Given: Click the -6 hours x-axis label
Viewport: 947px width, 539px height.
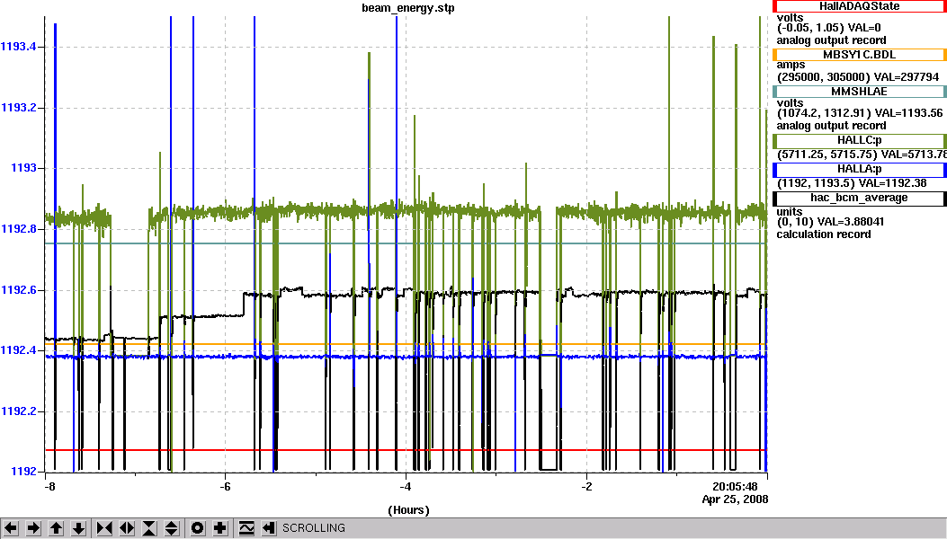Looking at the screenshot, I should tap(225, 486).
